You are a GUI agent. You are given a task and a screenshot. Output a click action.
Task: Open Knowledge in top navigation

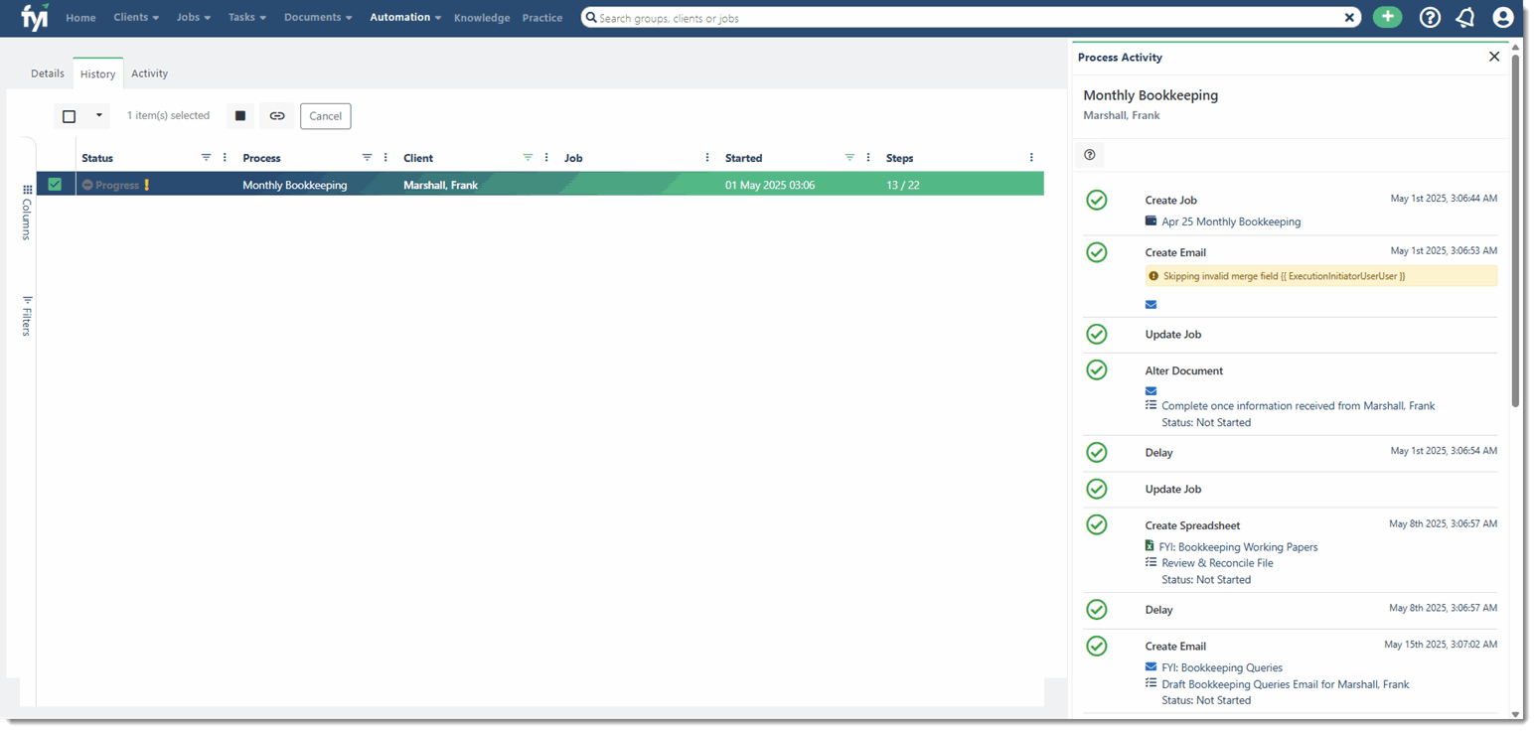click(x=482, y=18)
